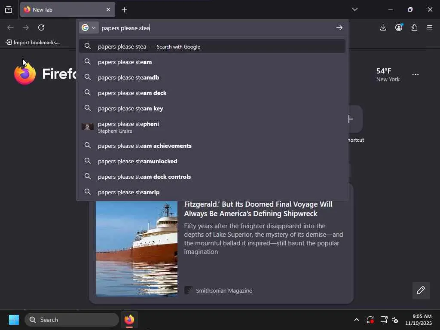The width and height of the screenshot is (440, 330).
Task: Click the article summary 'Fifty years after the freighter'
Action: pos(263,239)
